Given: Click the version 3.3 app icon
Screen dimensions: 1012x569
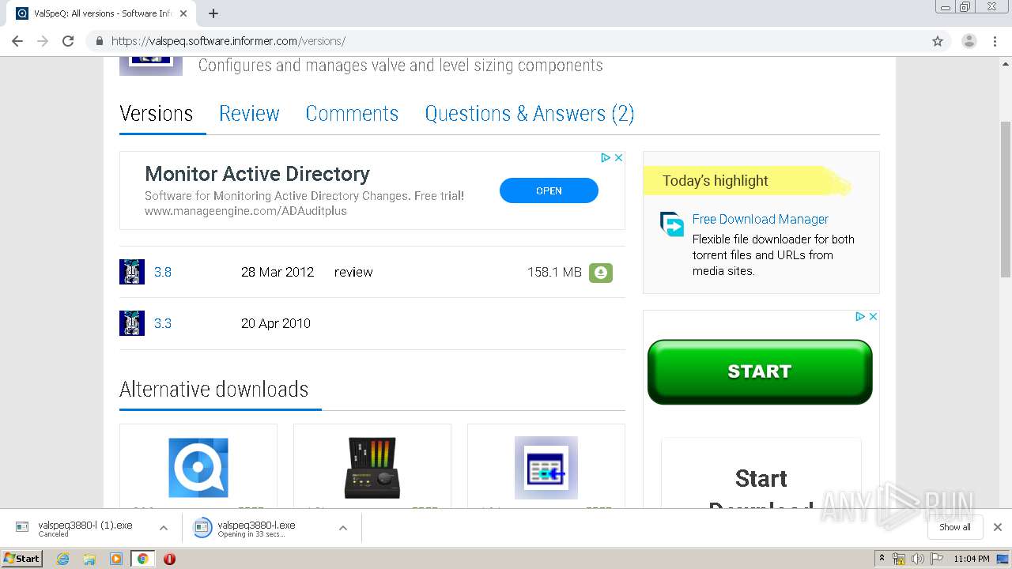Looking at the screenshot, I should coord(132,323).
